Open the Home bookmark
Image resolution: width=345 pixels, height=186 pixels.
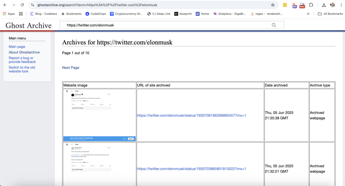[x=202, y=13]
